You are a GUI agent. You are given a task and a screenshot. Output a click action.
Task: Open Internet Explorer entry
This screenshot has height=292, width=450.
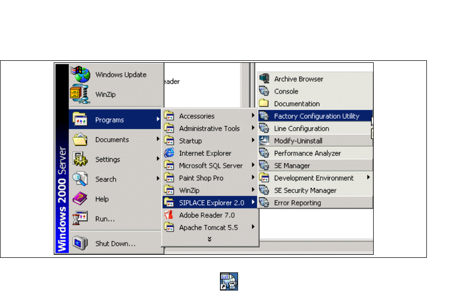pos(210,153)
